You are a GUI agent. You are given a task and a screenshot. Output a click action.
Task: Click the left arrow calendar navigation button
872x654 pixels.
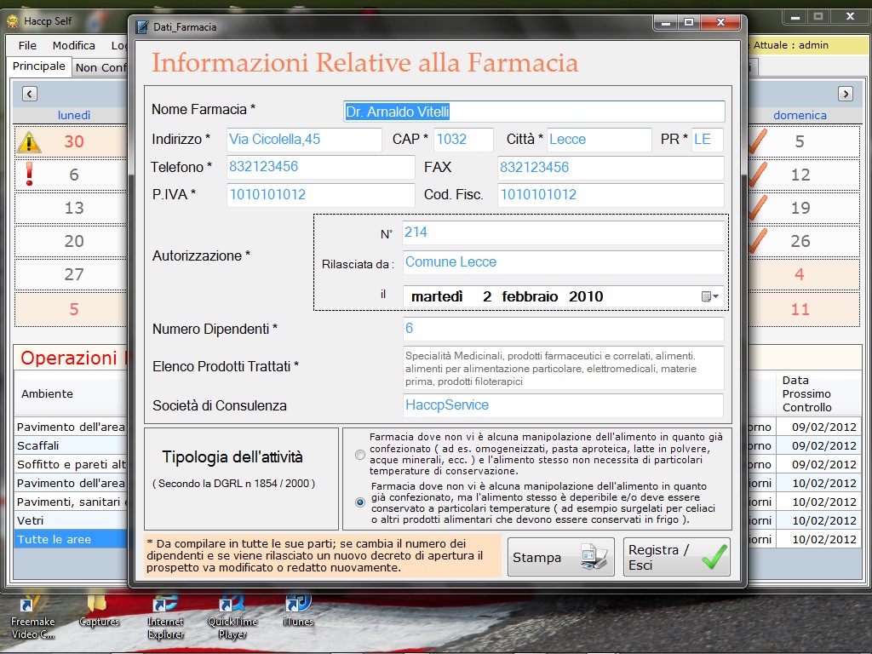point(29,94)
